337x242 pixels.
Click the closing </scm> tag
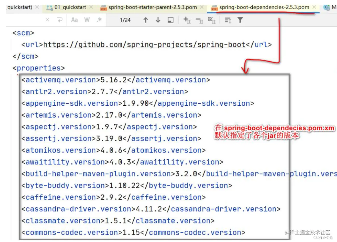point(25,56)
